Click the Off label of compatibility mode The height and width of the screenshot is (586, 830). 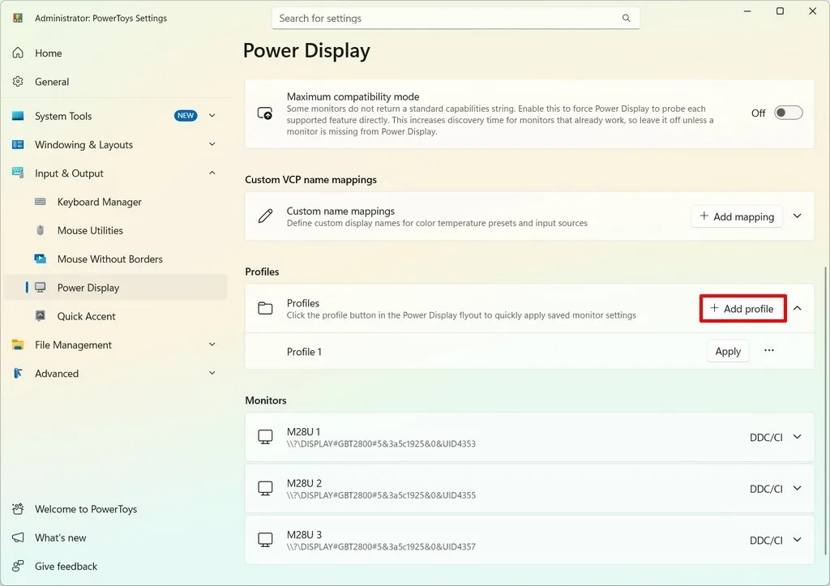pos(758,113)
